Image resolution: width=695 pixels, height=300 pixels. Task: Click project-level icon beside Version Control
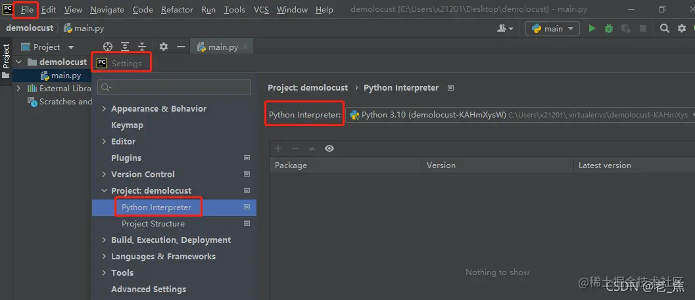[x=247, y=174]
